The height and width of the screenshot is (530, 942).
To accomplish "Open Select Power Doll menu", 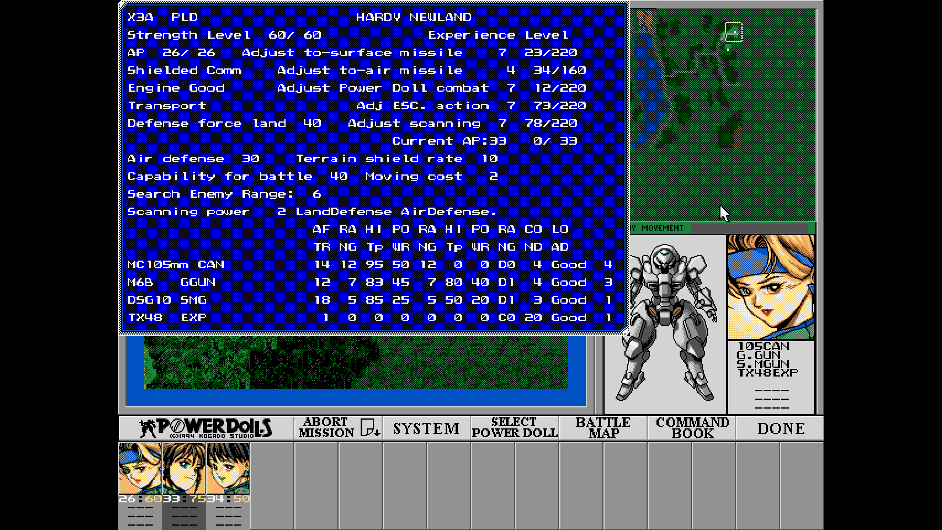I will coord(515,428).
